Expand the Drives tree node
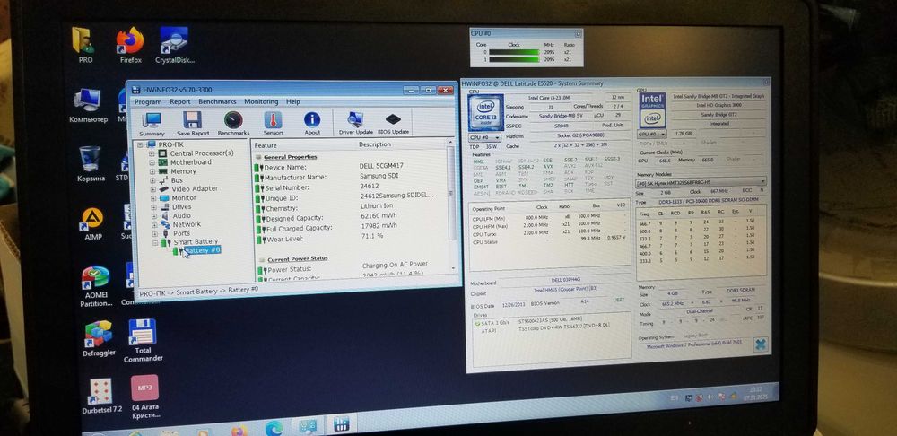Screen dimensions: 897x436 pyautogui.click(x=153, y=207)
